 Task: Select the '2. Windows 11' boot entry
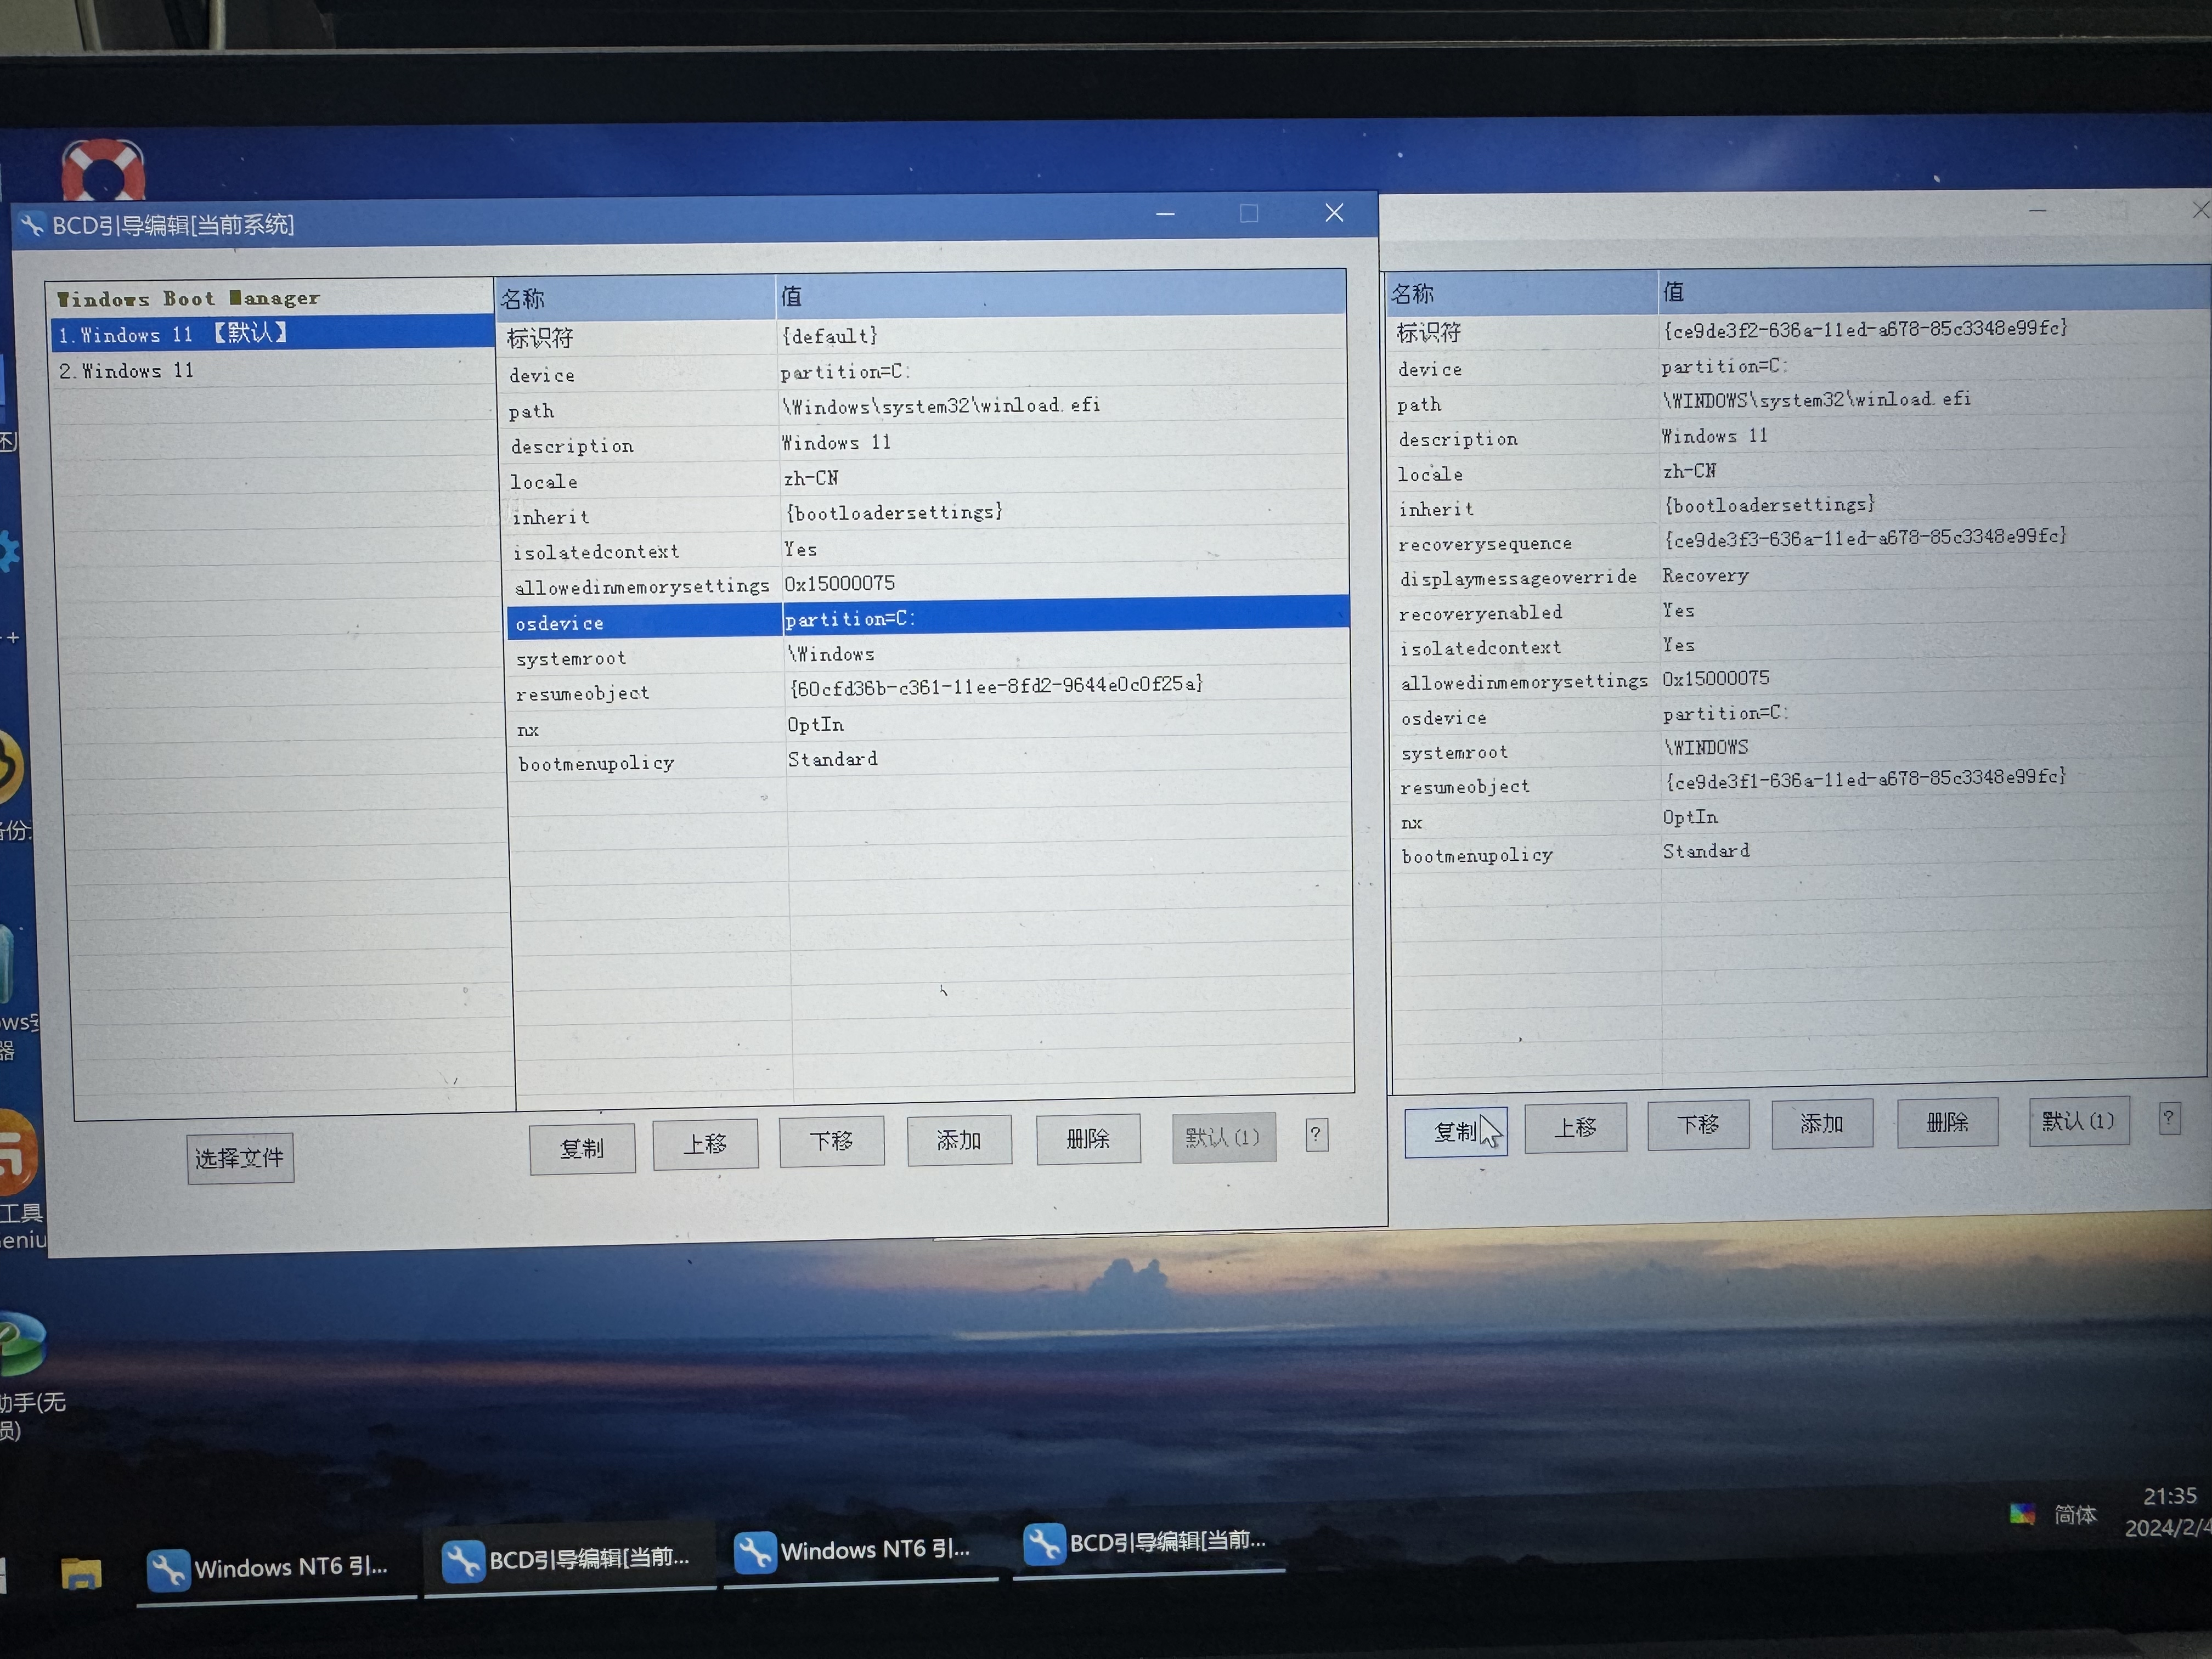pos(127,371)
